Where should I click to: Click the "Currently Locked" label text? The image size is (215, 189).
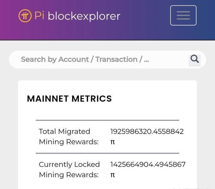tap(69, 164)
